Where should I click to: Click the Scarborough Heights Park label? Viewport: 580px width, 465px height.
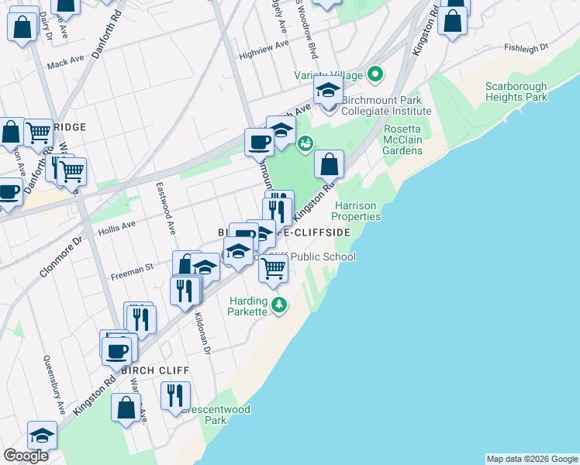point(516,91)
